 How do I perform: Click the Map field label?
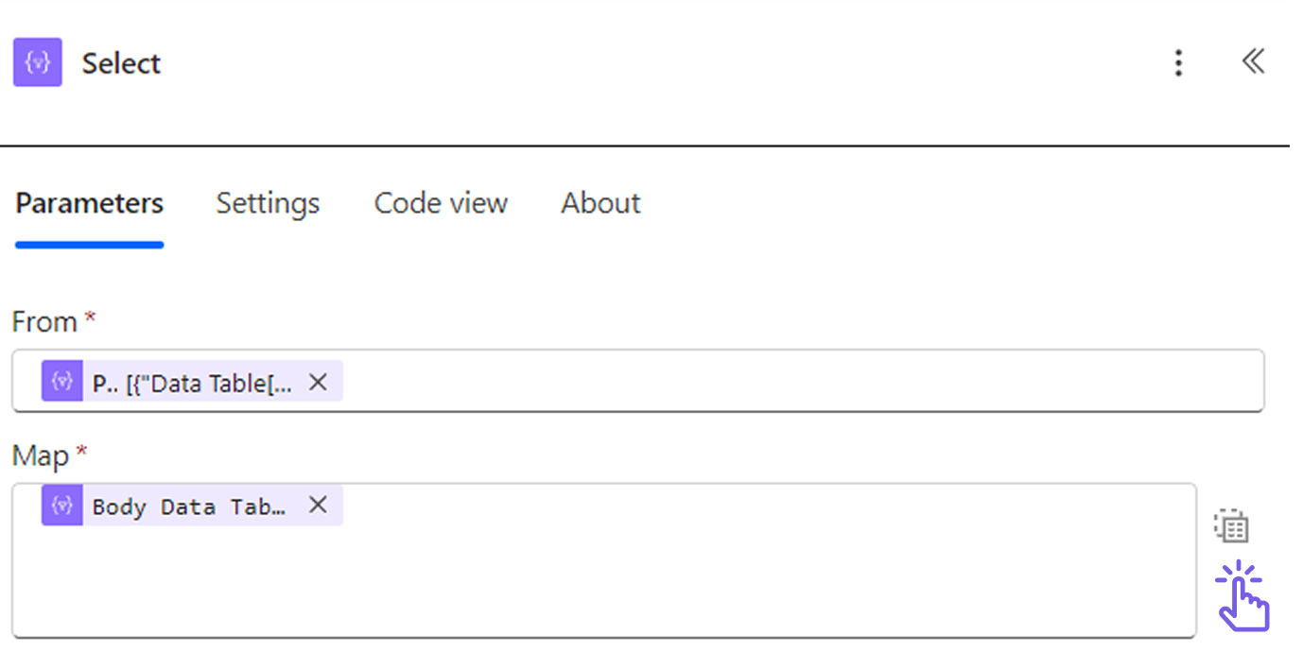41,456
